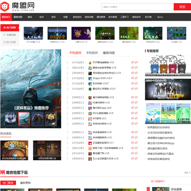Switch to 最新更新 under 魔兽地图下载
The width and height of the screenshot is (191, 191).
pos(25,183)
